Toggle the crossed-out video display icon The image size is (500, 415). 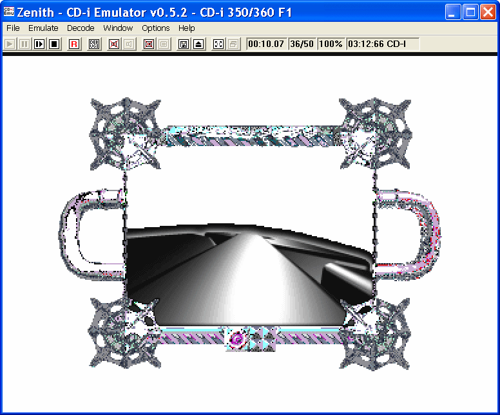click(x=149, y=44)
